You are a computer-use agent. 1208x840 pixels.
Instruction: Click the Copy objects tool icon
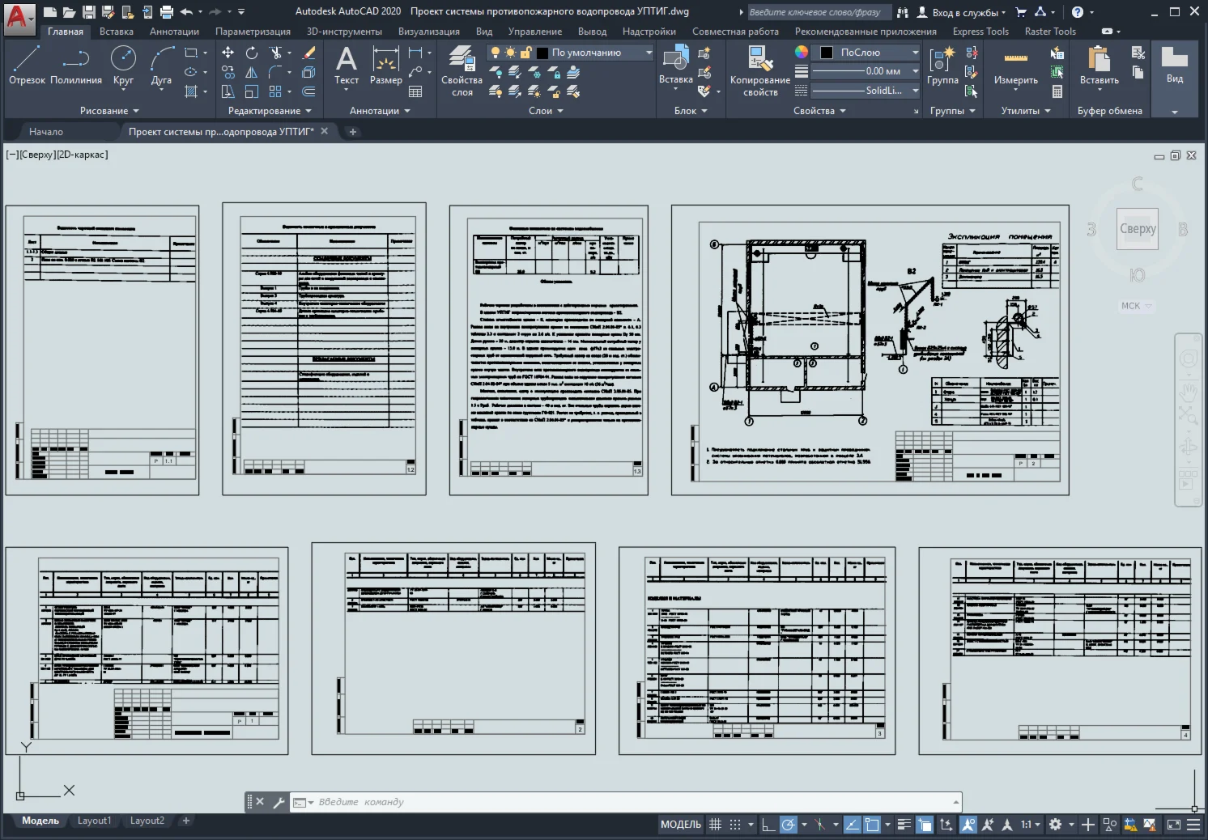[228, 72]
